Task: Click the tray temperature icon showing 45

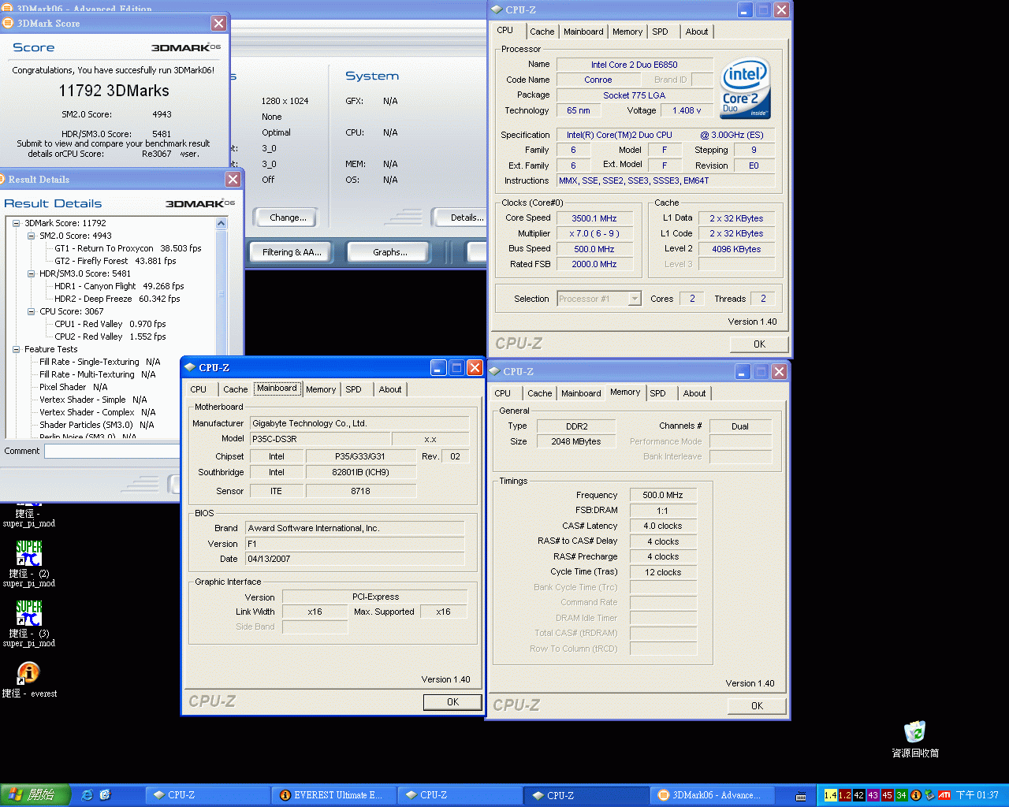Action: click(x=887, y=795)
